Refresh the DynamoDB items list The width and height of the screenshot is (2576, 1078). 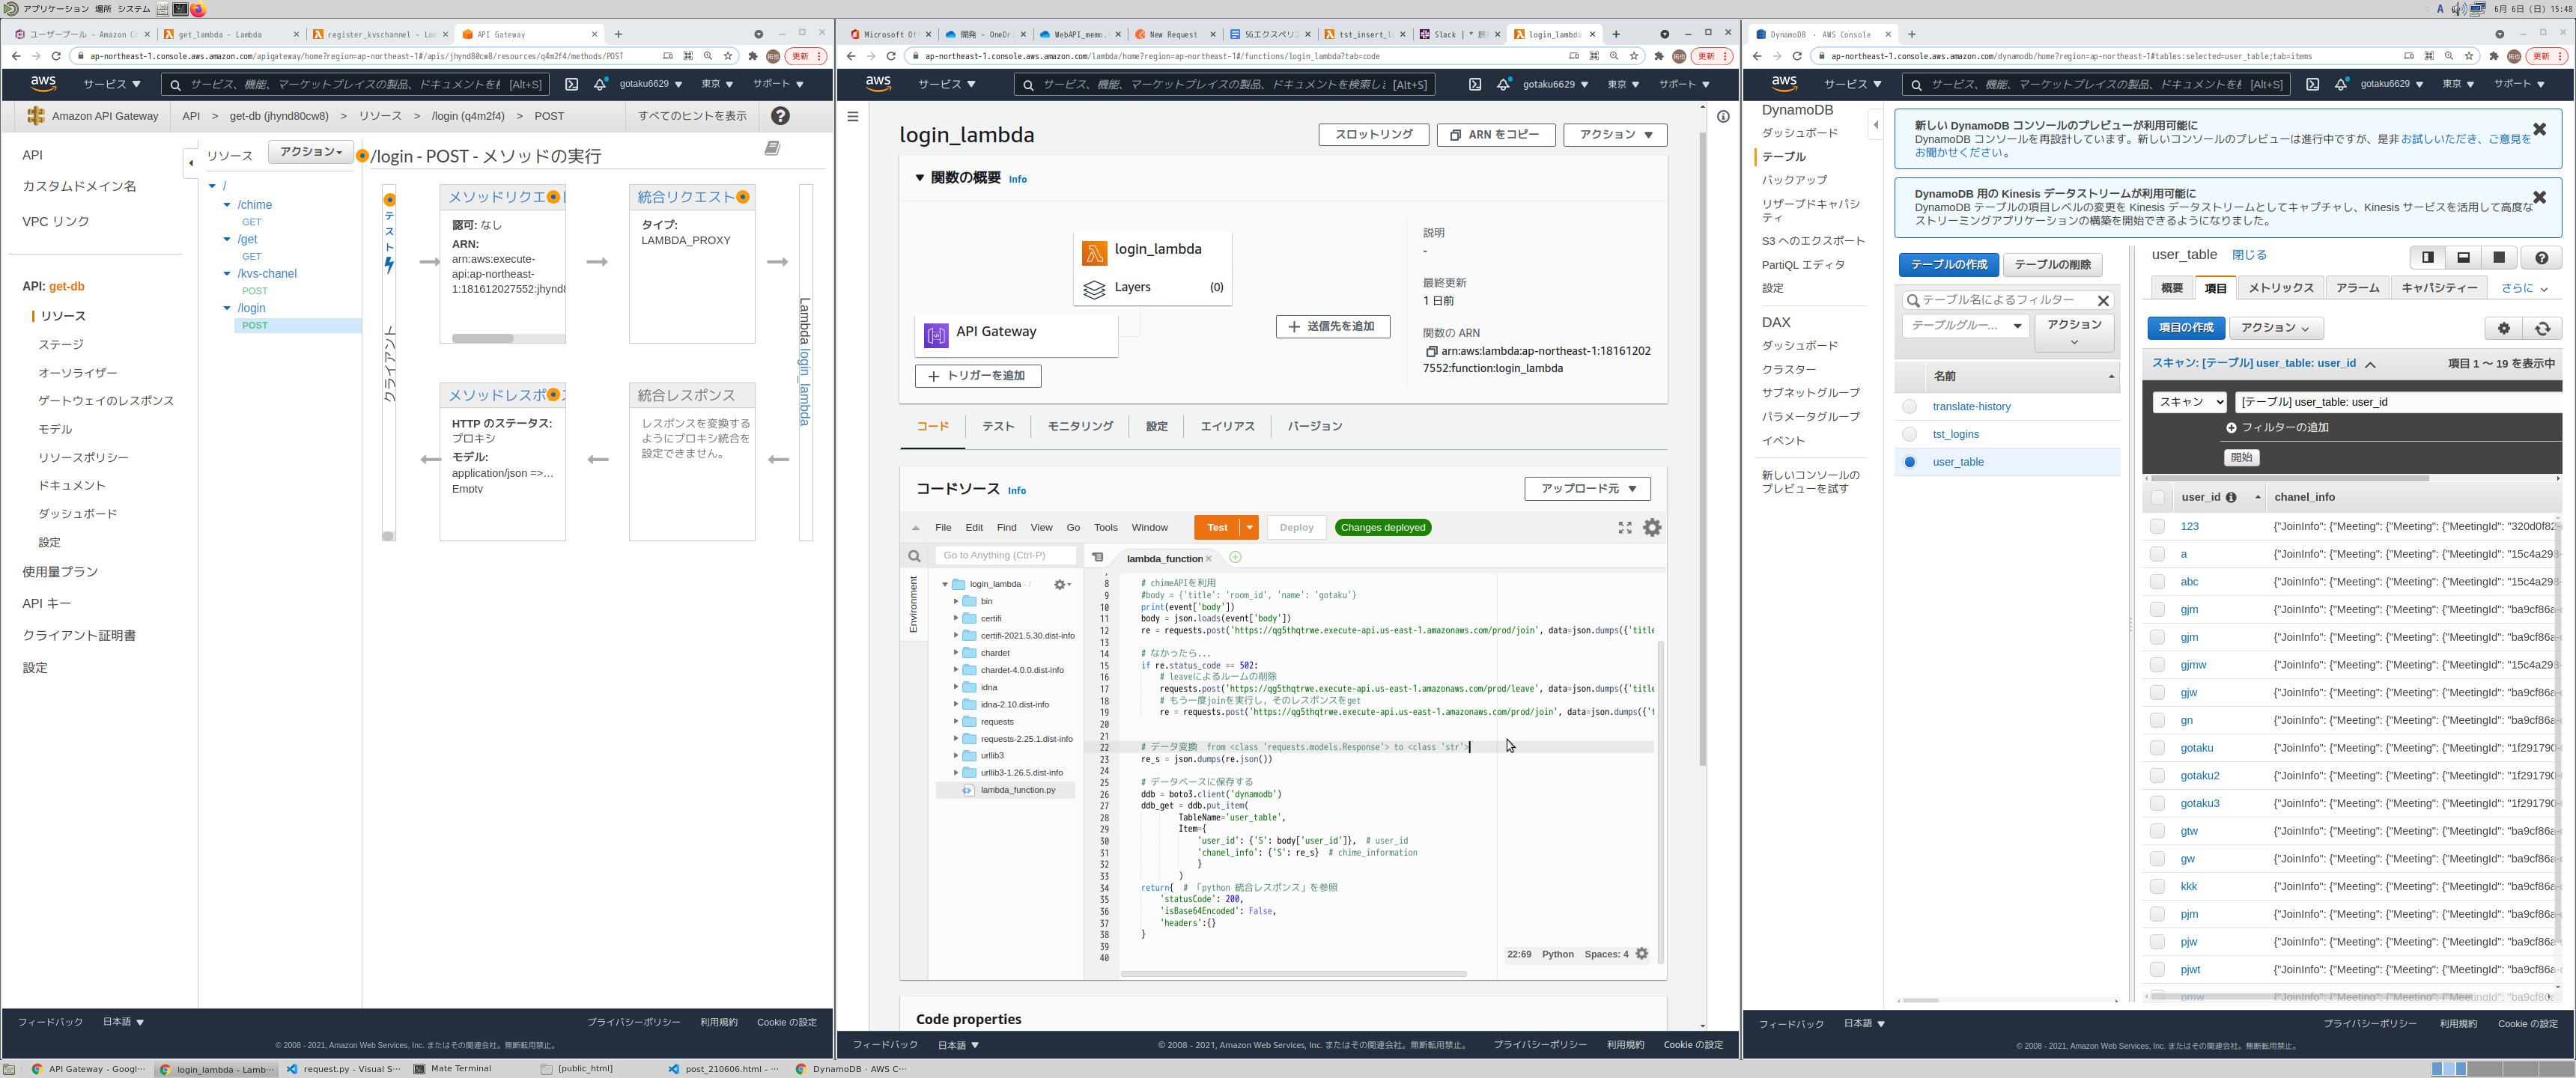pyautogui.click(x=2542, y=328)
